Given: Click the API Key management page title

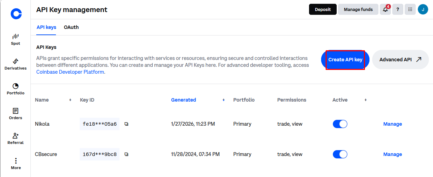Looking at the screenshot, I should coord(72,10).
